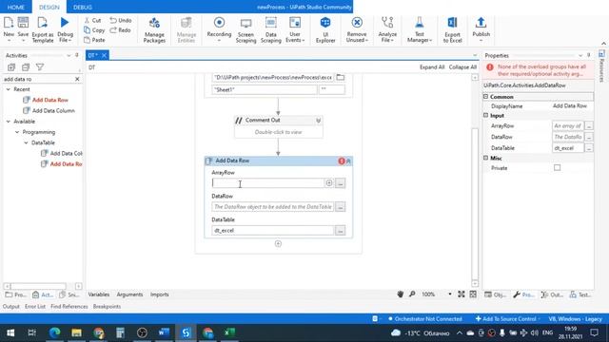Viewport: 609px width, 342px height.
Task: Expand all activities tree icon
Action: pyautogui.click(x=11, y=67)
